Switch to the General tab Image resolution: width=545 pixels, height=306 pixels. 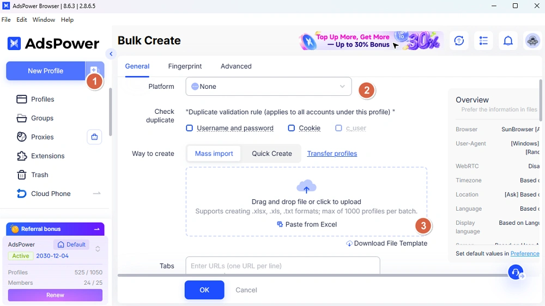[137, 66]
